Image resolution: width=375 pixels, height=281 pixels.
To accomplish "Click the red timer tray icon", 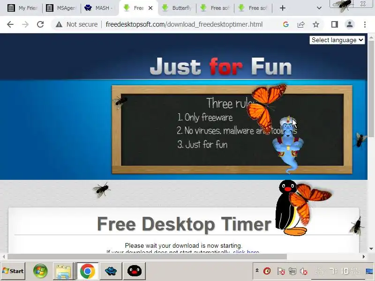I will pyautogui.click(x=267, y=271).
